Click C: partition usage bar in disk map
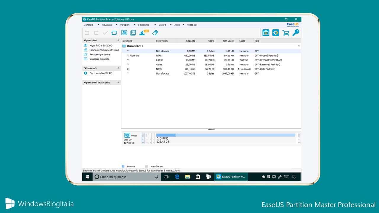 [x=226, y=135]
